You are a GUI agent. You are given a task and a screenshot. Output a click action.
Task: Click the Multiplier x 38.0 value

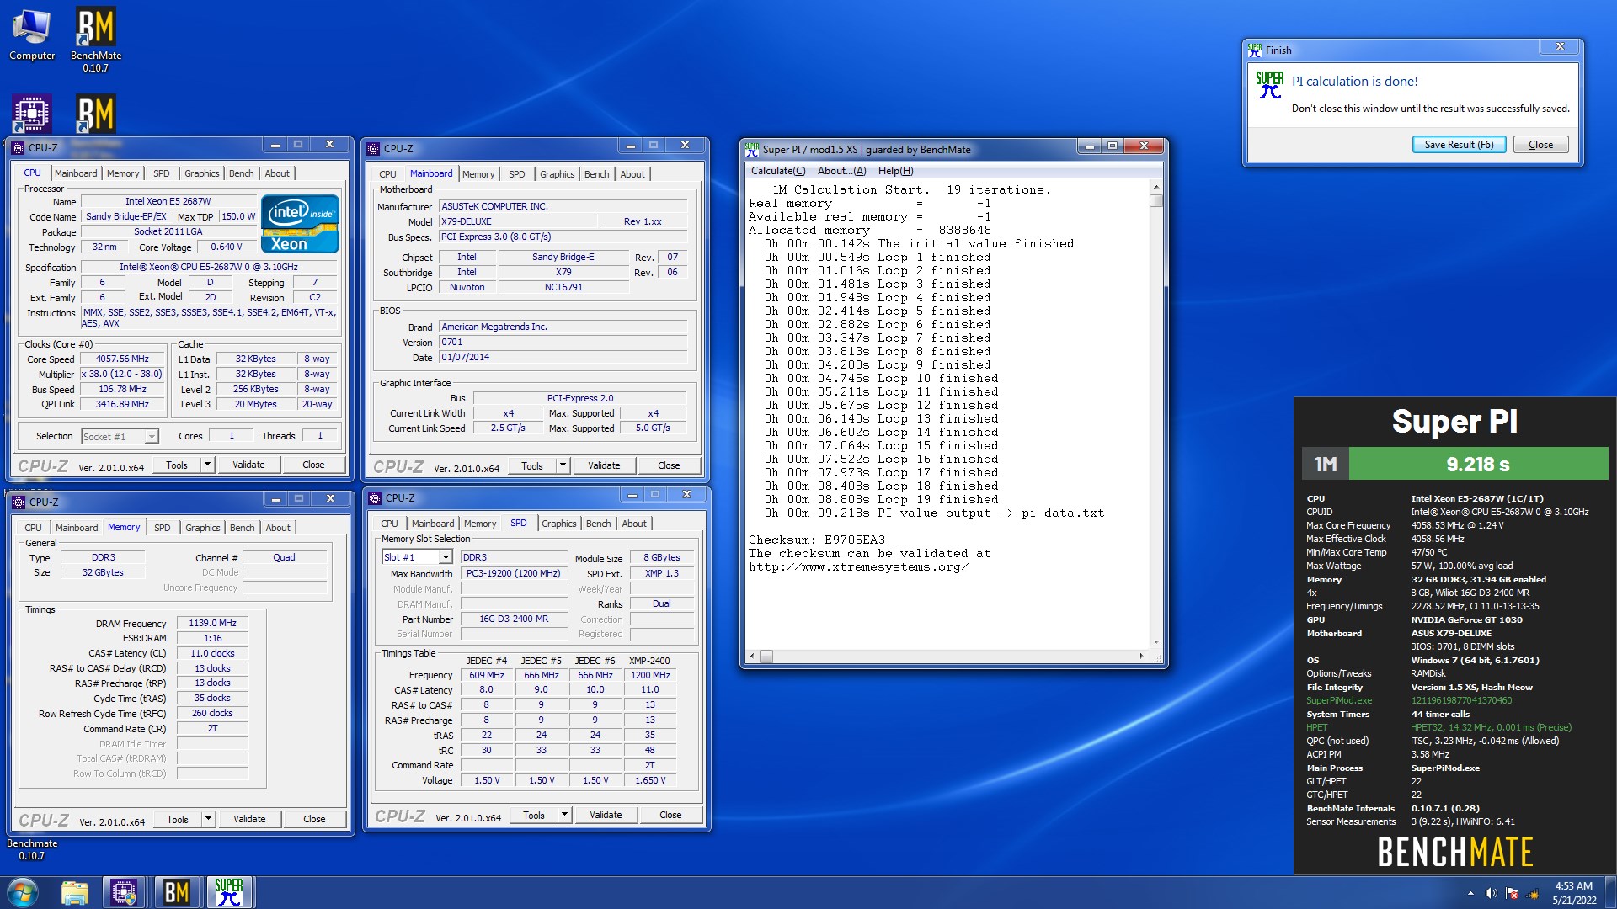click(122, 374)
